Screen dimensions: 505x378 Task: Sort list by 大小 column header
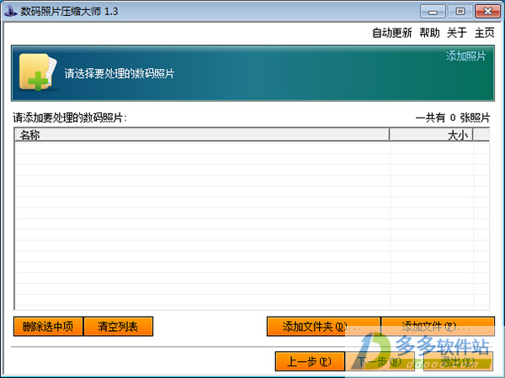click(431, 135)
